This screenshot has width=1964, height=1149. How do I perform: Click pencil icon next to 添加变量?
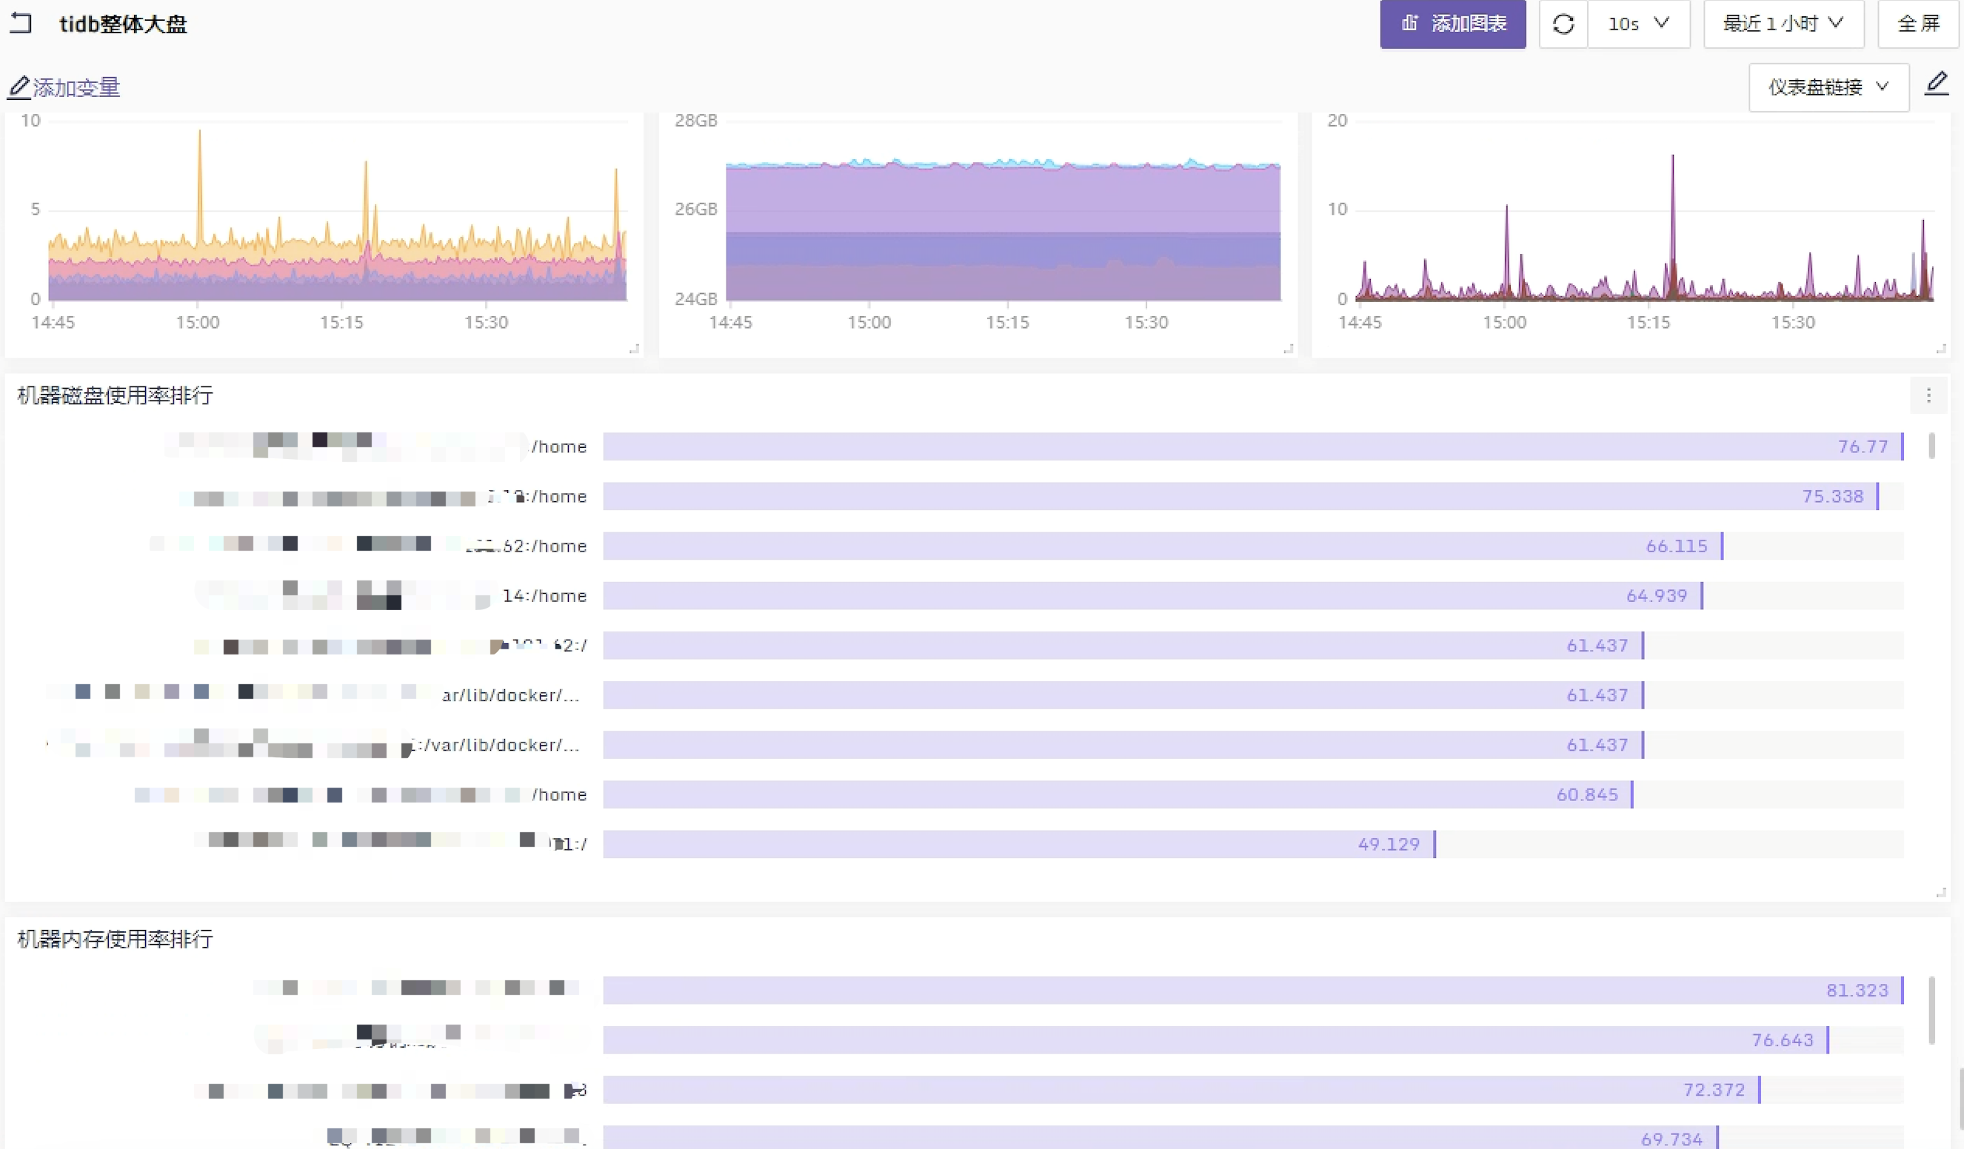tap(19, 87)
